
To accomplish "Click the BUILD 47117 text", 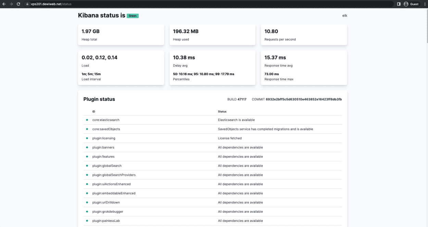I will [x=237, y=99].
